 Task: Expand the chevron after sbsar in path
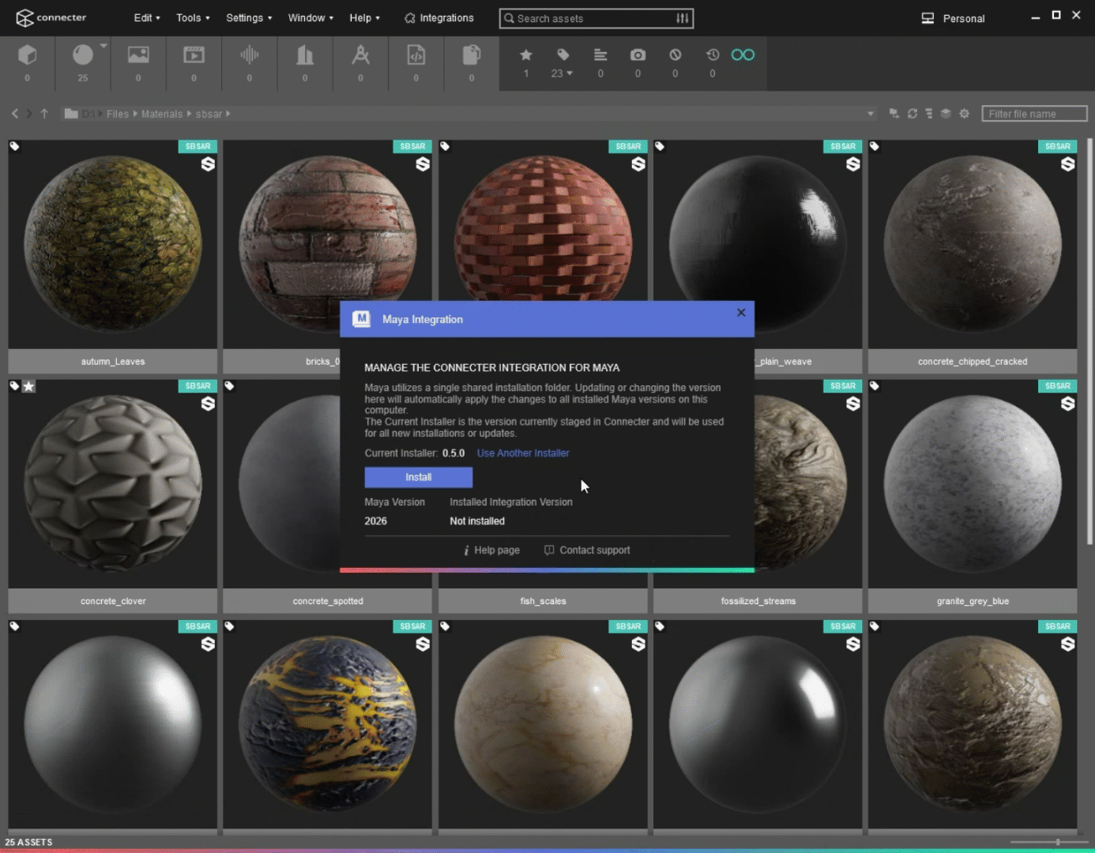(x=228, y=114)
